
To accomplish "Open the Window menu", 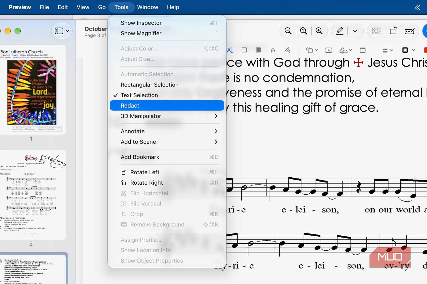I will (x=148, y=7).
